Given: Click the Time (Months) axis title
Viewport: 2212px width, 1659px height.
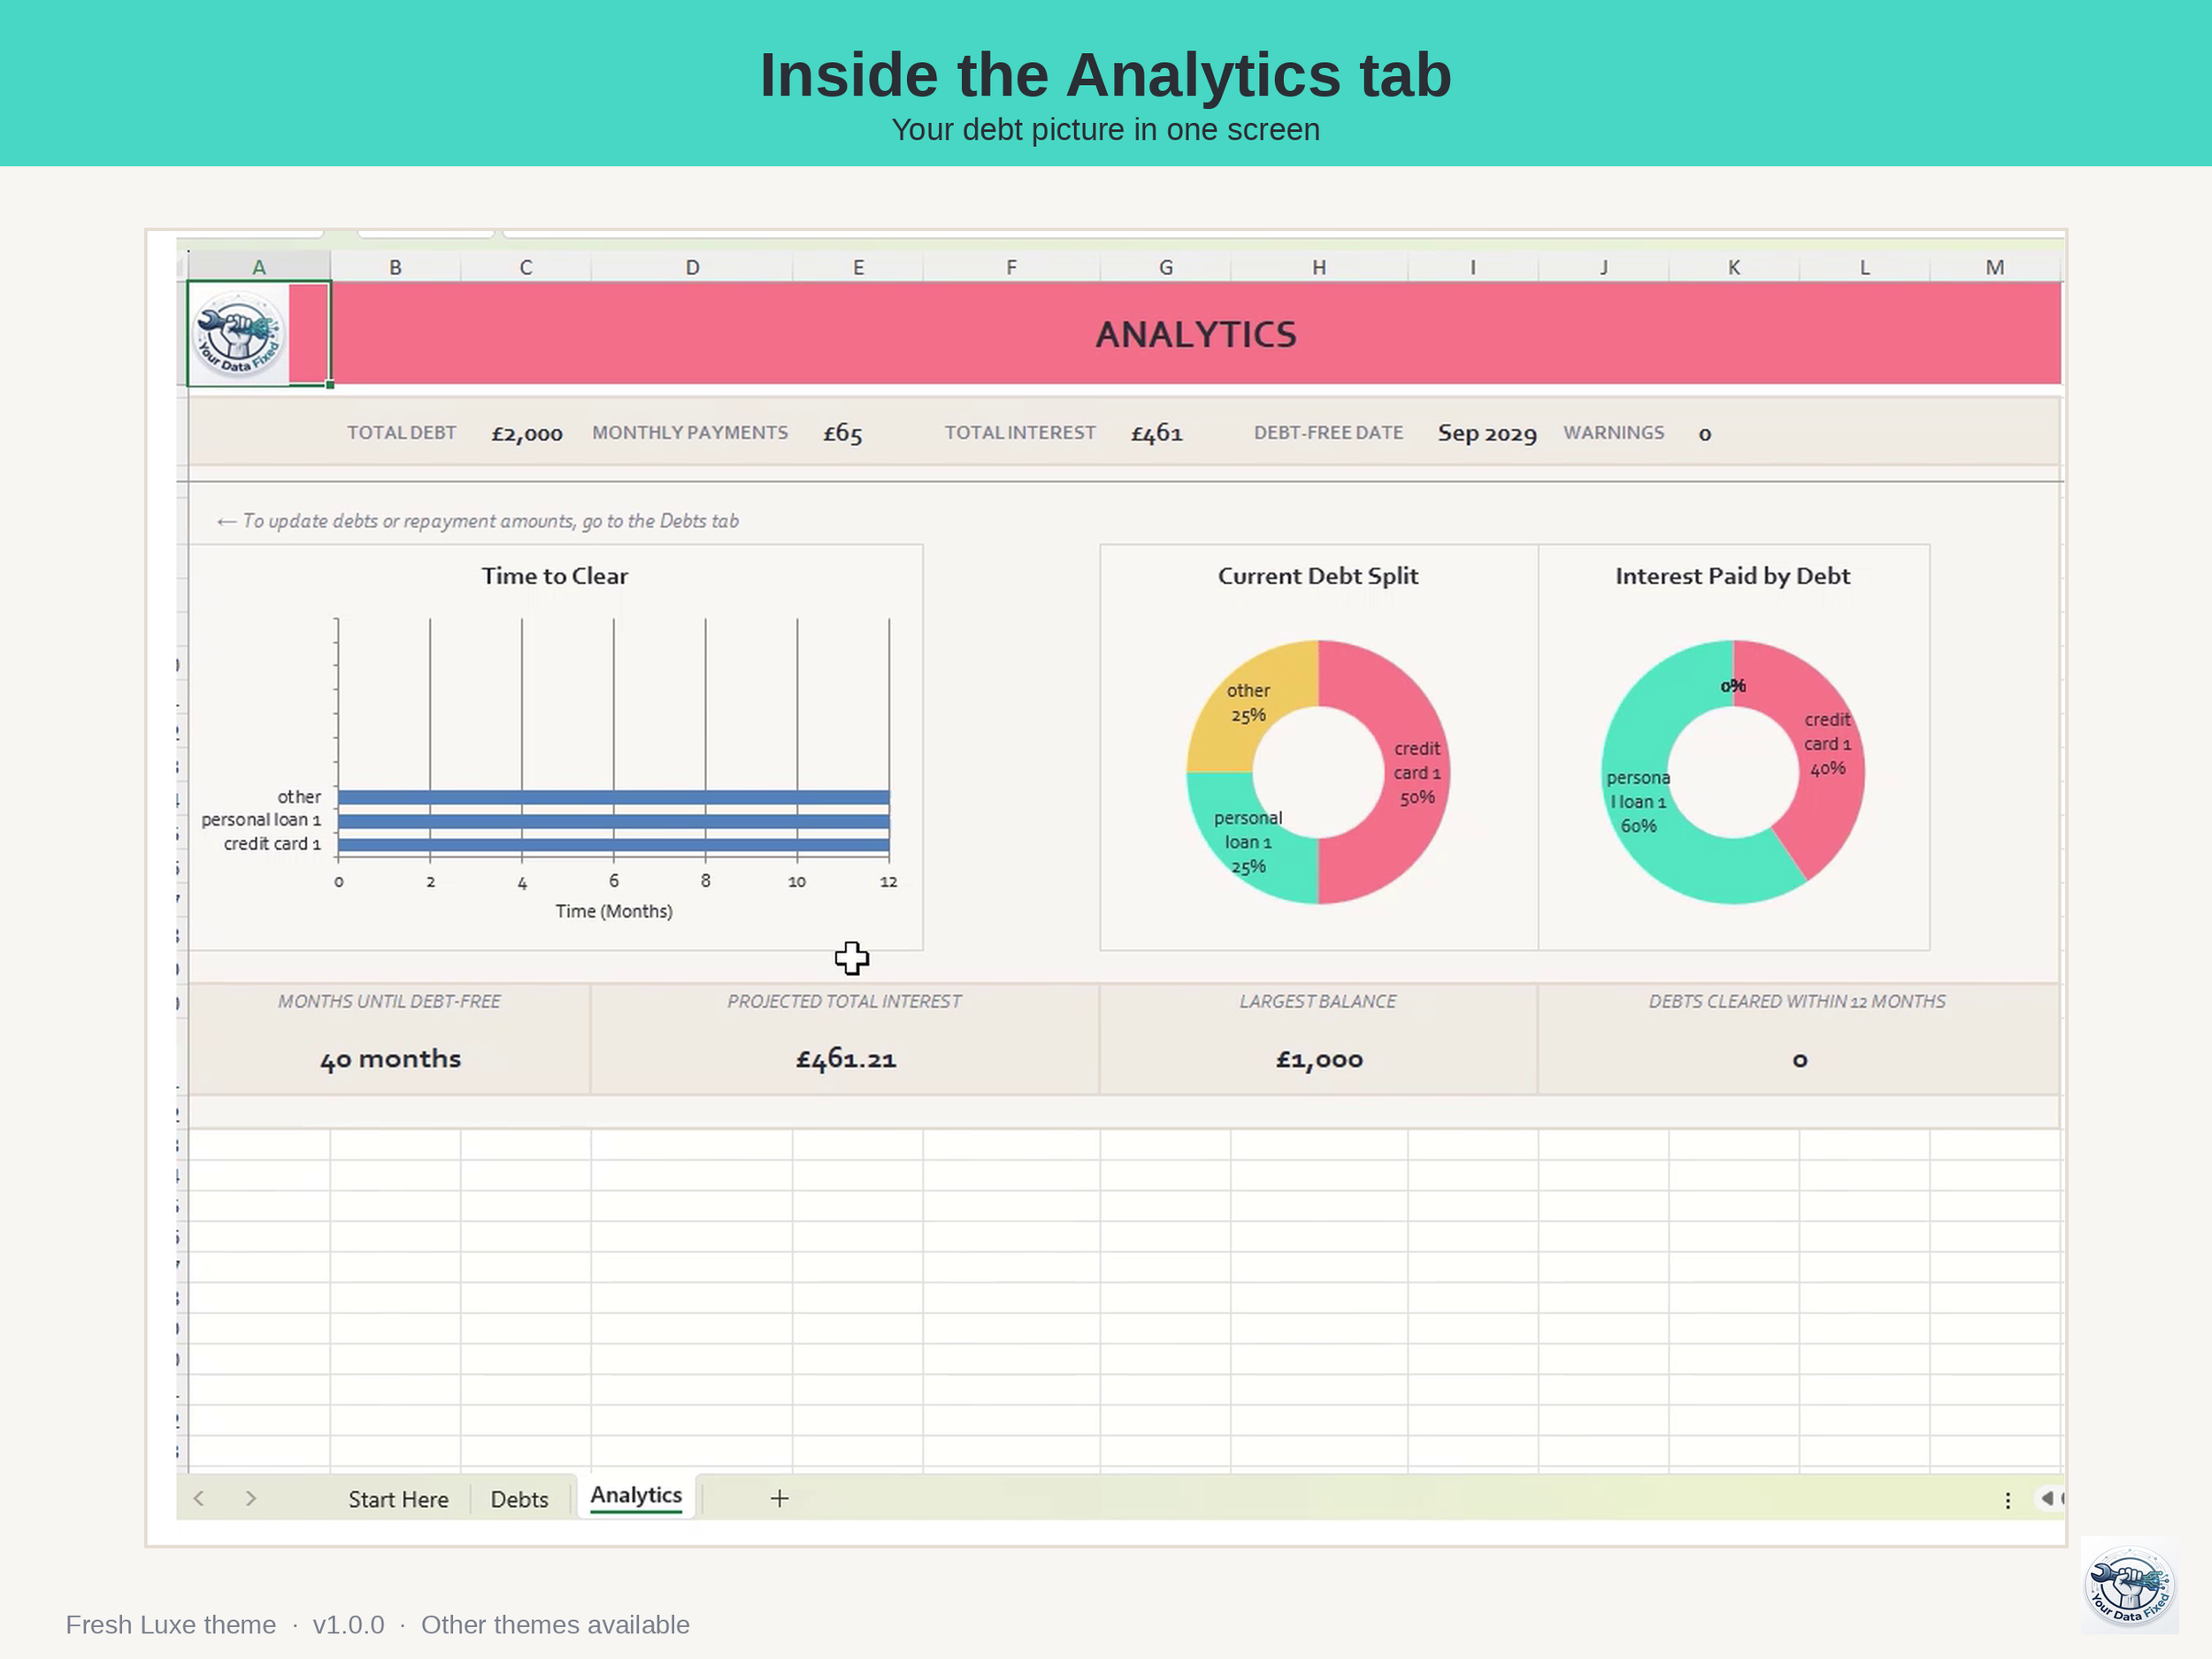Looking at the screenshot, I should [614, 911].
